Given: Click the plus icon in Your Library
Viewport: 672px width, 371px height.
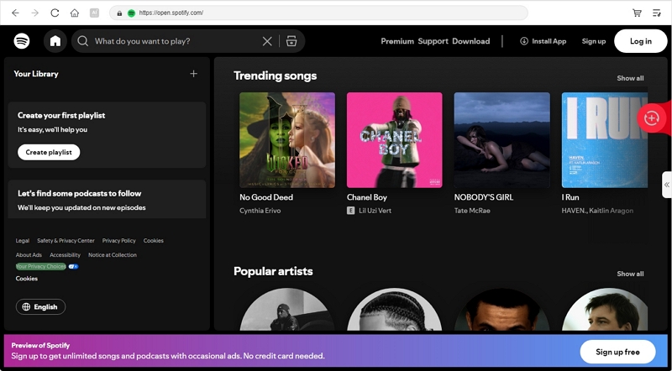Looking at the screenshot, I should pos(194,74).
